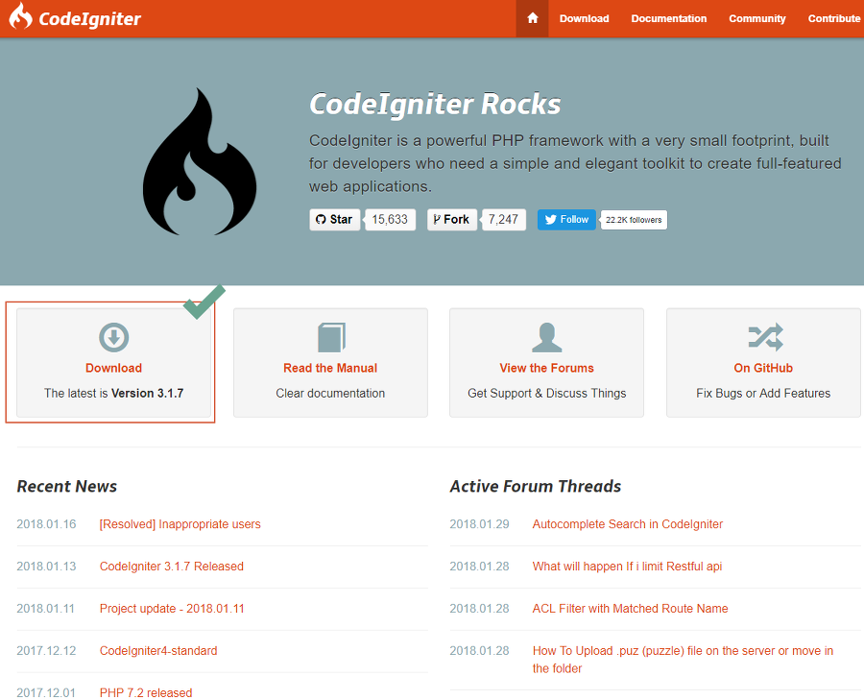Open 'ACL Filter with Matched Route Name' thread

pos(630,609)
